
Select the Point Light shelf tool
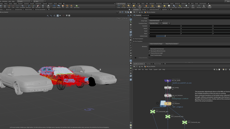coord(123,6)
